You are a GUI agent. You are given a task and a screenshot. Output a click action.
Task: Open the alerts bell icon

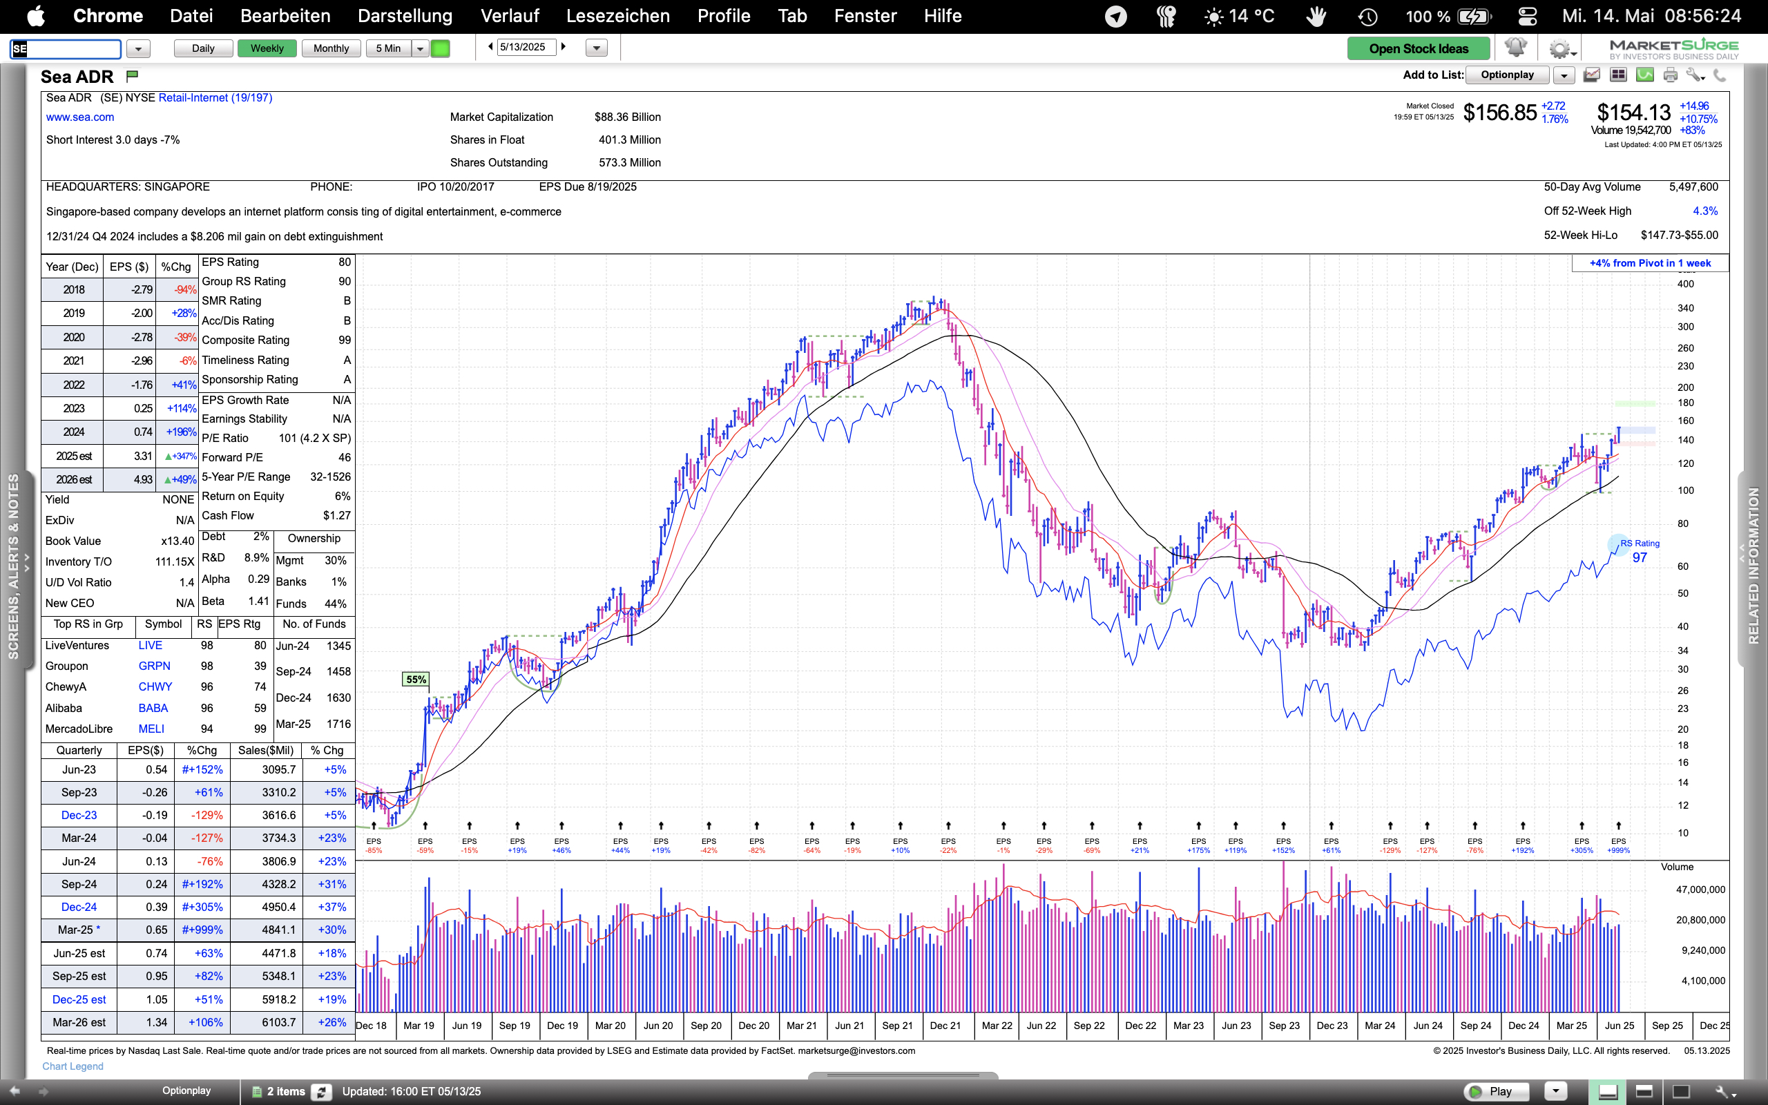1515,48
